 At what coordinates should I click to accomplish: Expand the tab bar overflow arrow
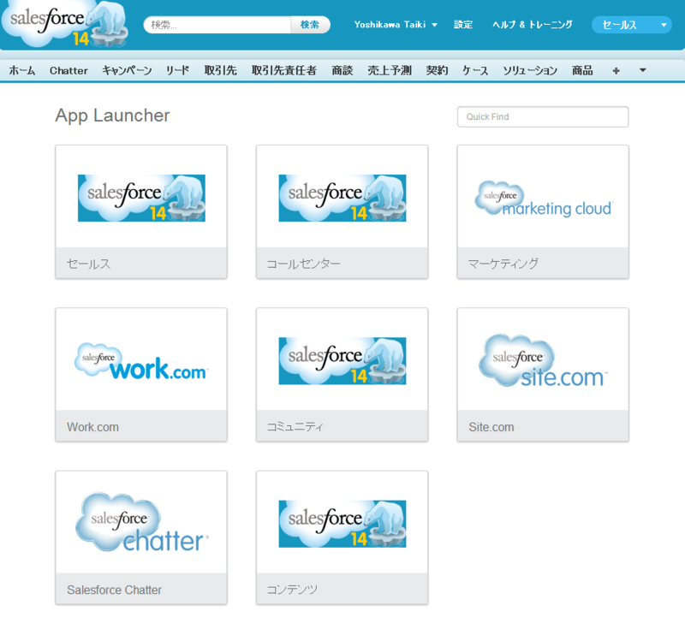[x=643, y=70]
